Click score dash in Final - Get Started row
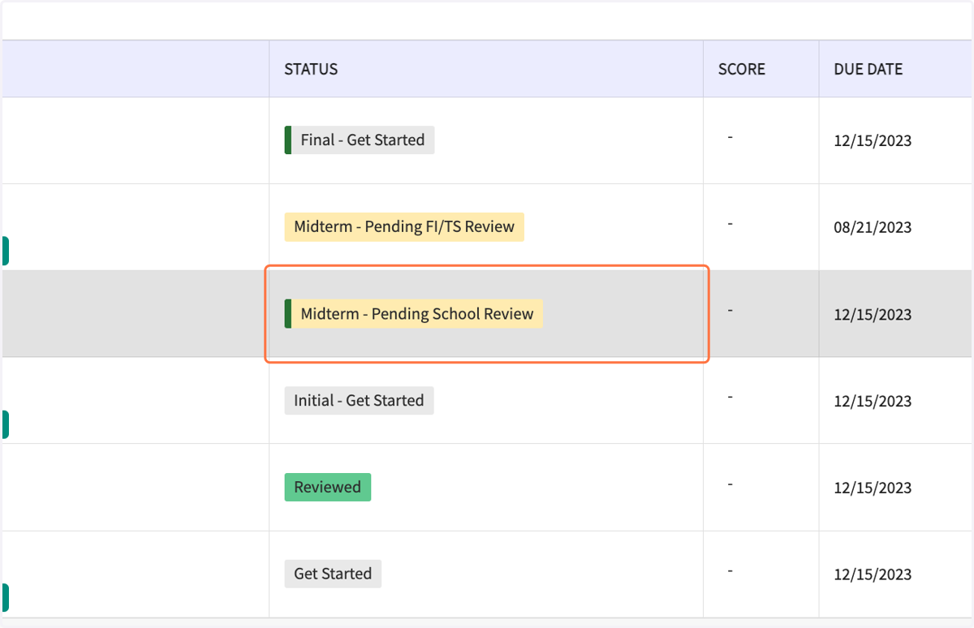 pyautogui.click(x=730, y=137)
